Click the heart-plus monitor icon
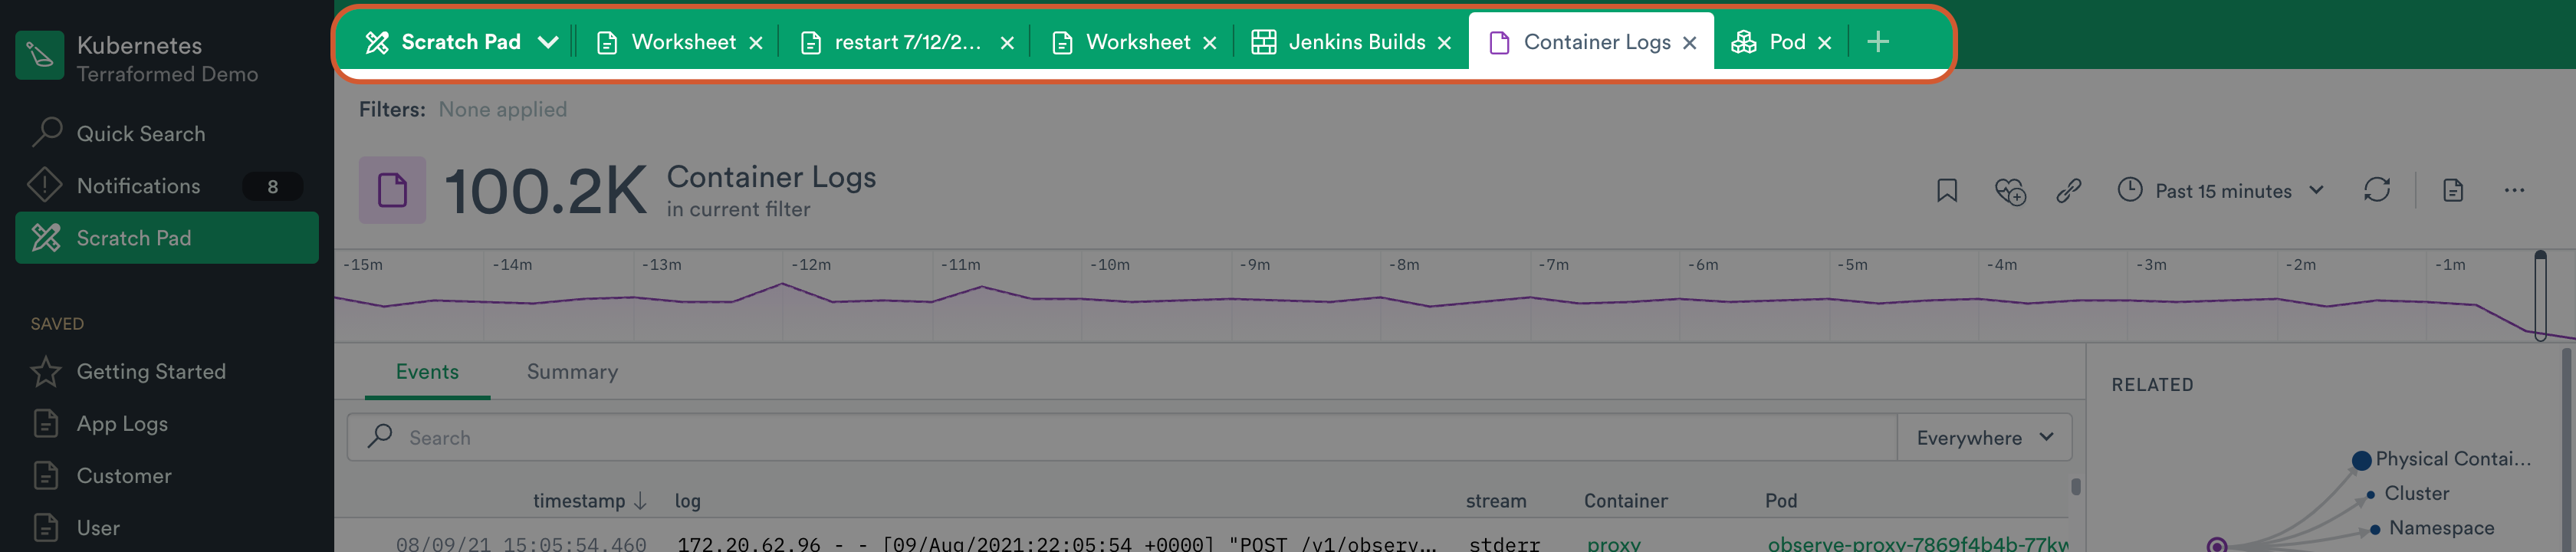Image resolution: width=2576 pixels, height=552 pixels. pos(2009,190)
